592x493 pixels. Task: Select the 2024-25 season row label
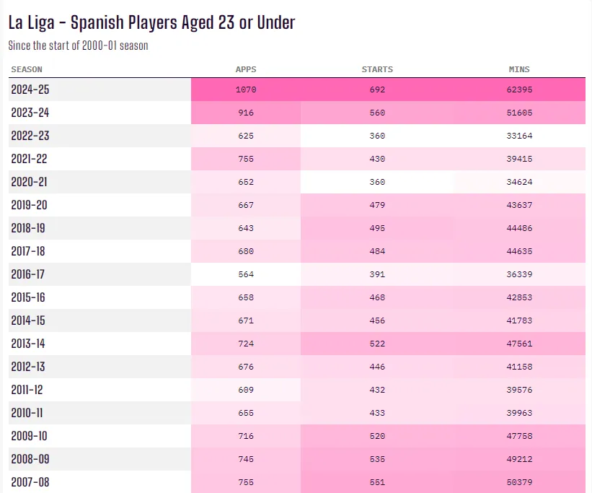pos(30,90)
